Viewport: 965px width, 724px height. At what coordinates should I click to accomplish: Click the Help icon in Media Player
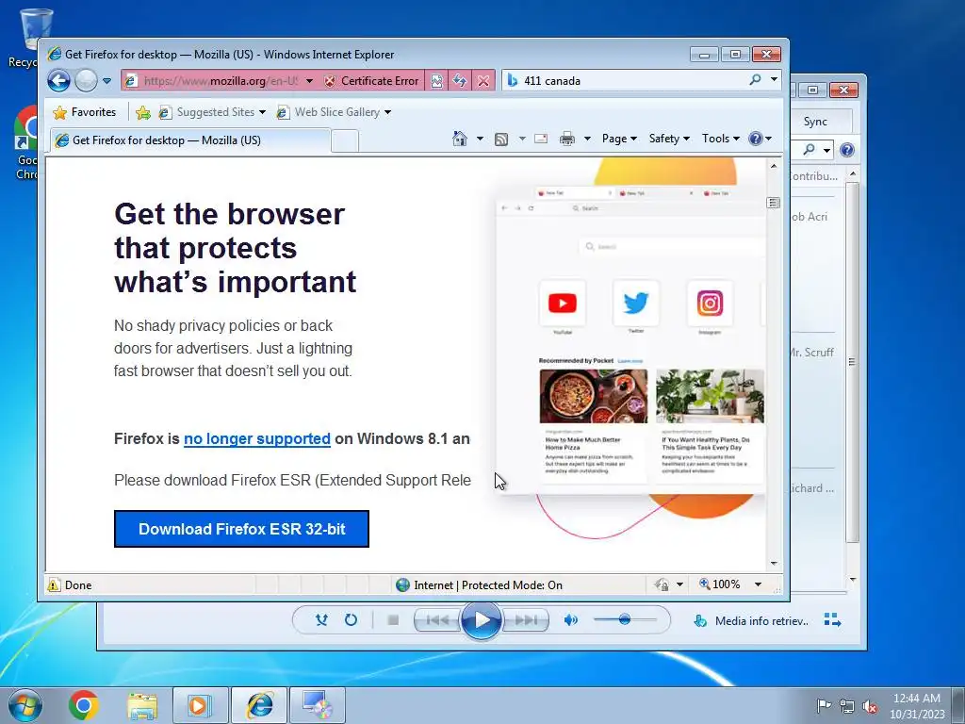pos(847,150)
